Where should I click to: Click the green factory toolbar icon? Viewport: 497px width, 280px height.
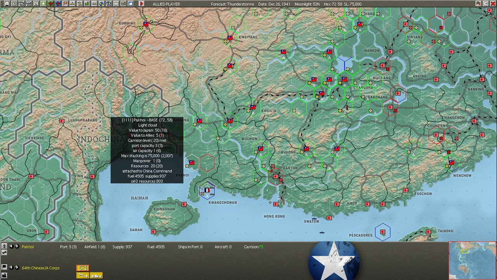(87, 4)
